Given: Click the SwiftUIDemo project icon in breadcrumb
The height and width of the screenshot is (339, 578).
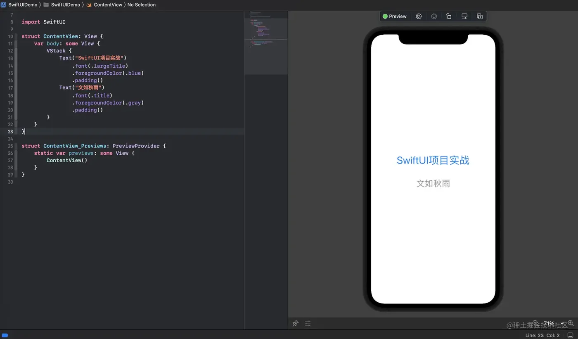Looking at the screenshot, I should point(3,5).
